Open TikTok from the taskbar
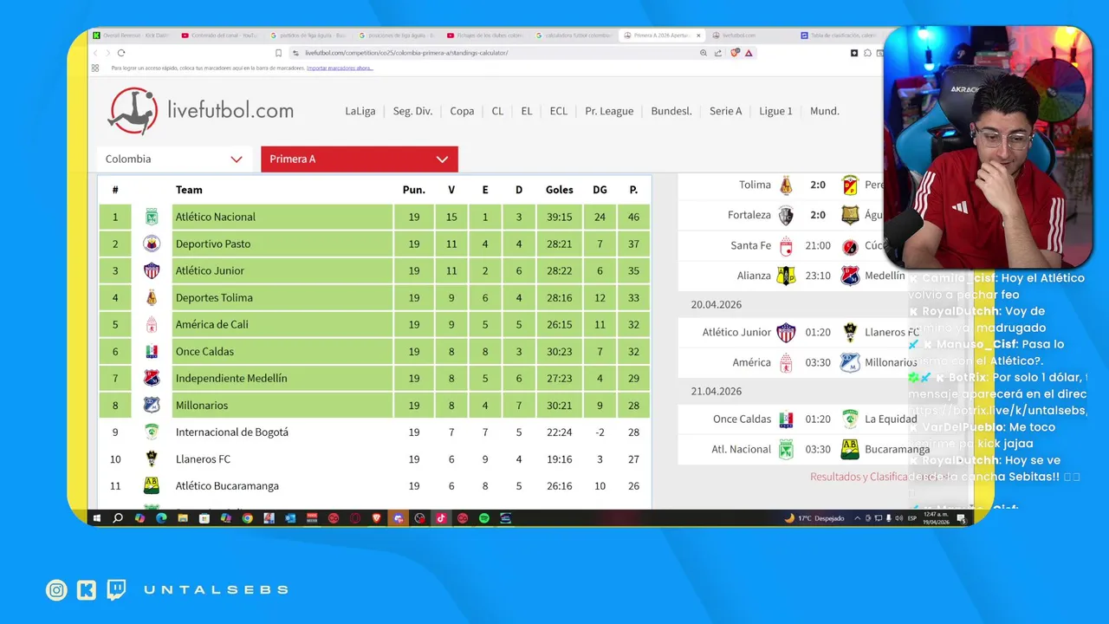This screenshot has width=1109, height=624. click(x=441, y=518)
